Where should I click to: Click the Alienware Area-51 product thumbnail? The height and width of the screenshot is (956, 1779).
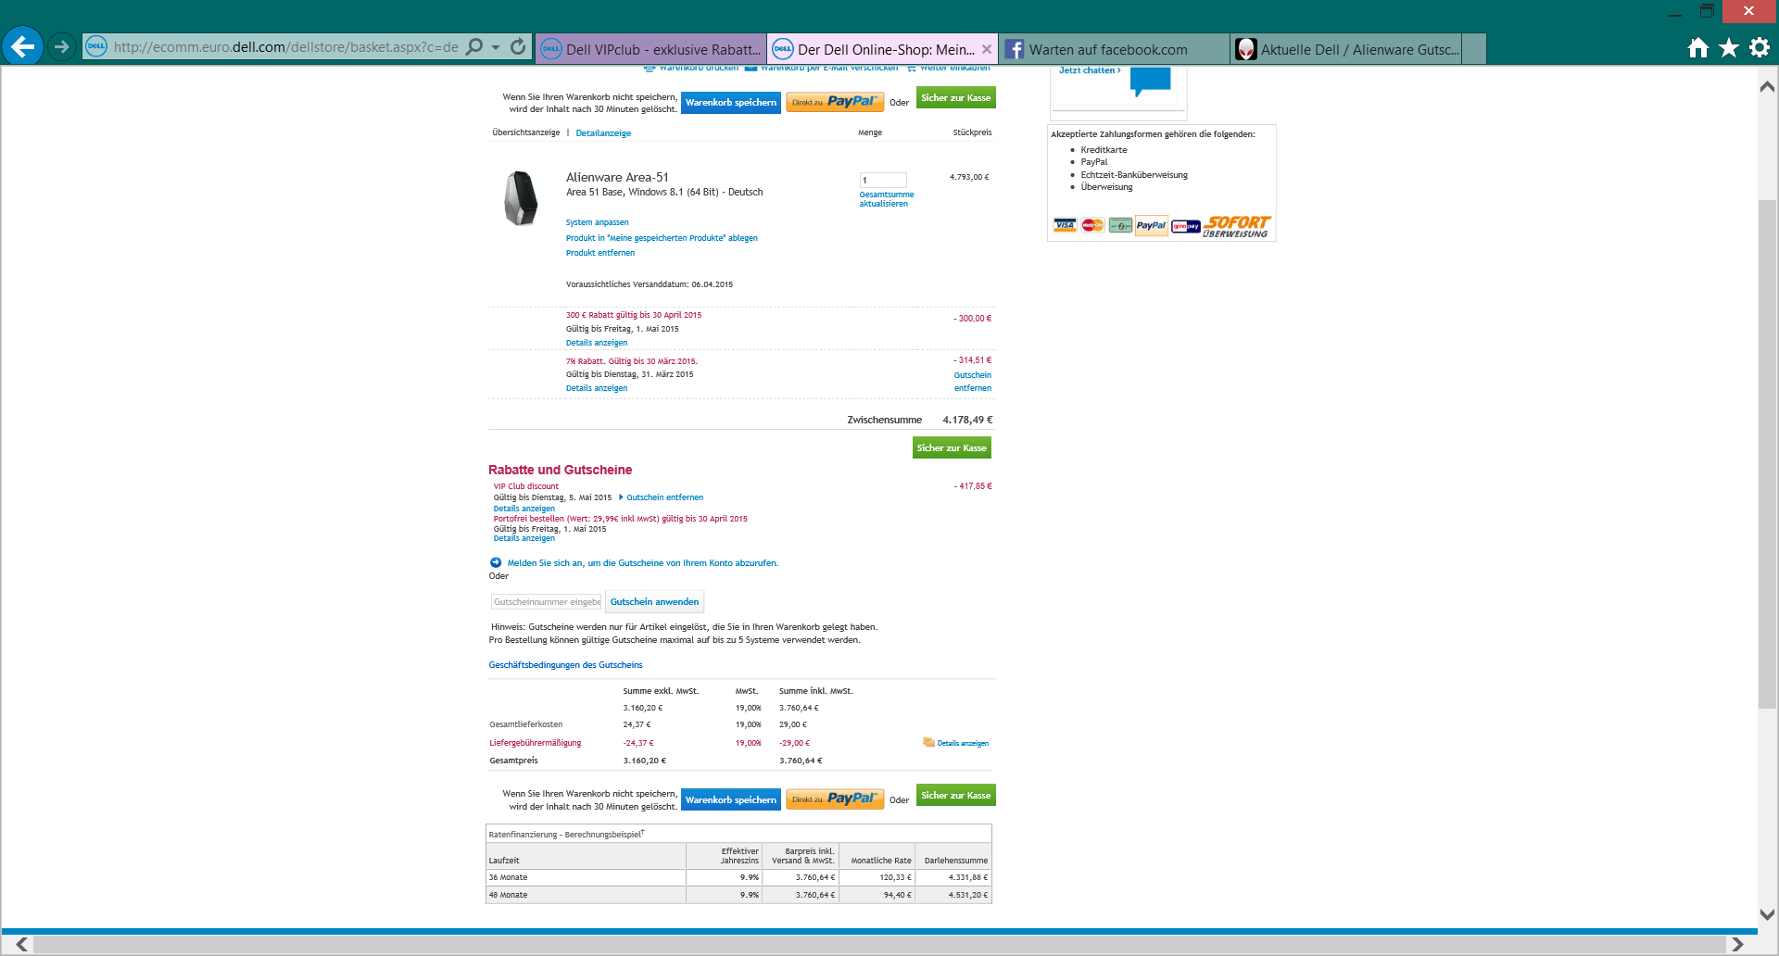[x=521, y=197]
